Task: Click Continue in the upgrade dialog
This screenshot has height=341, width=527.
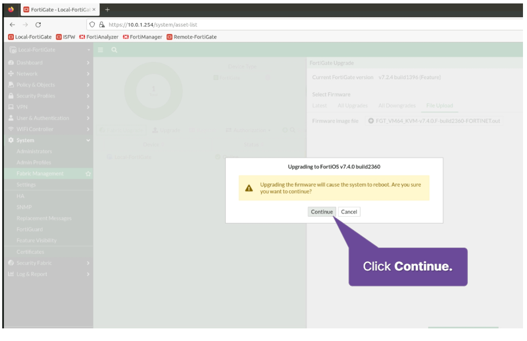Action: (x=321, y=212)
